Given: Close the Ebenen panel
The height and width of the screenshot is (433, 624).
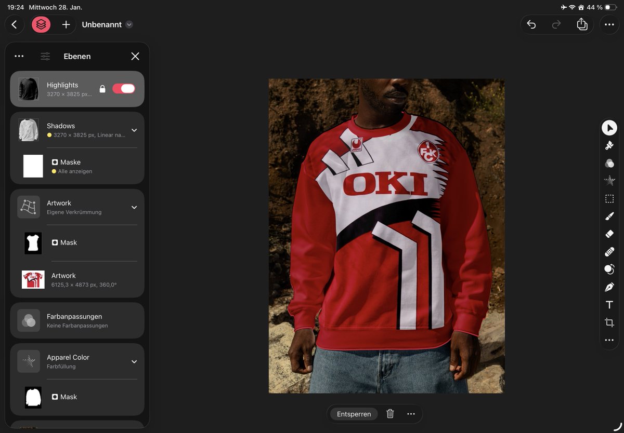Looking at the screenshot, I should [x=135, y=56].
